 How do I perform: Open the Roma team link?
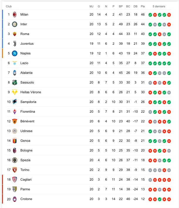tap(25, 34)
